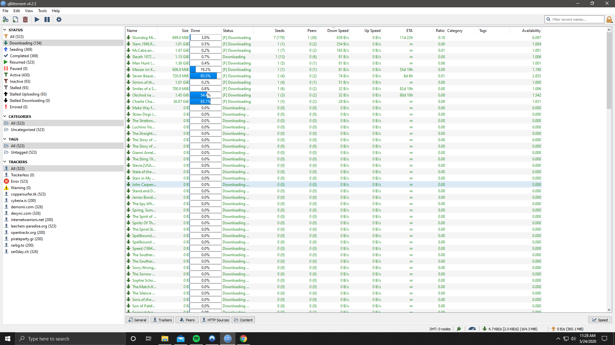Enable alternative speed limits in status bar
615x345 pixels.
click(472, 329)
